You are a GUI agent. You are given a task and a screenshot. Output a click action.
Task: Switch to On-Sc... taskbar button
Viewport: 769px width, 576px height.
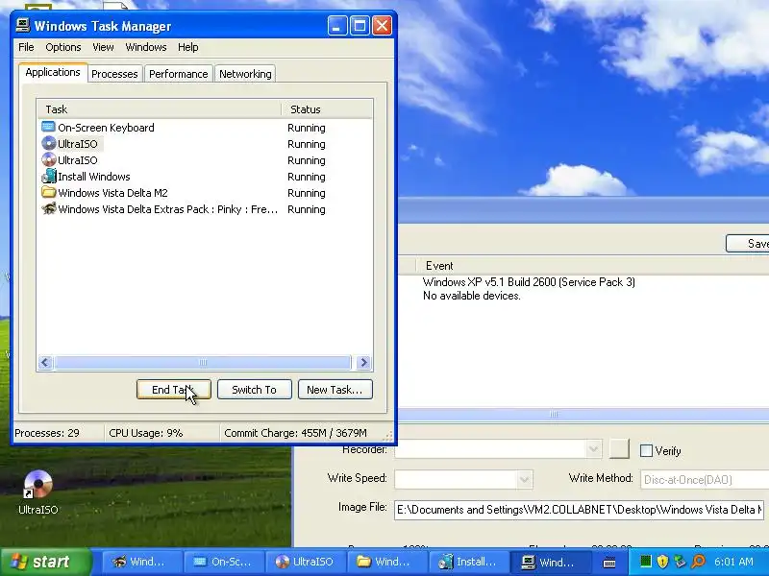point(223,562)
